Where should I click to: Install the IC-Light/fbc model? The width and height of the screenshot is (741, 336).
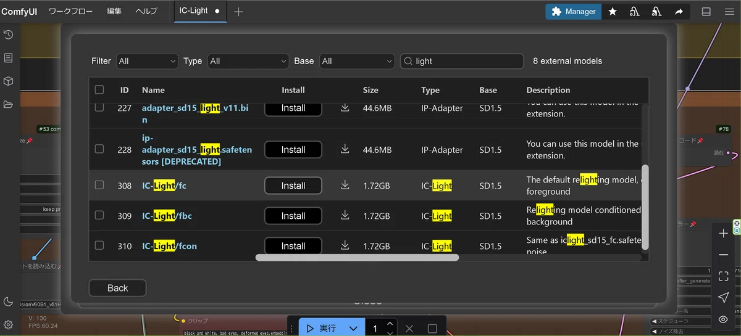tap(293, 216)
